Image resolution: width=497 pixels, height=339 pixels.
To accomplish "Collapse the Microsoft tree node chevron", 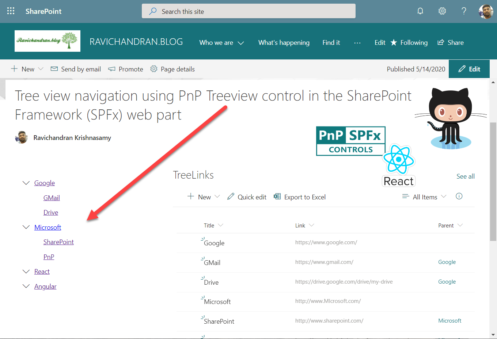I will [x=26, y=227].
